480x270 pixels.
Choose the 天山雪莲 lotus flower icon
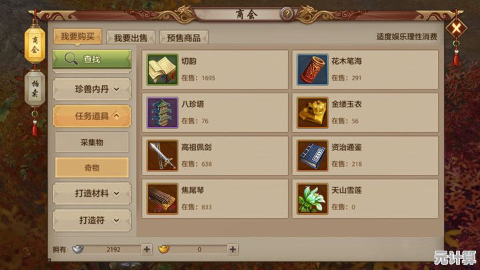point(312,199)
